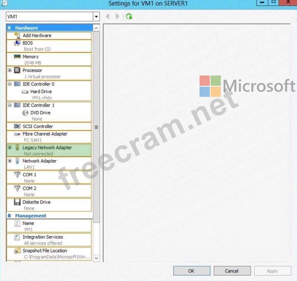
Task: Click the settings list scrollbar thumb
Action: 96,127
